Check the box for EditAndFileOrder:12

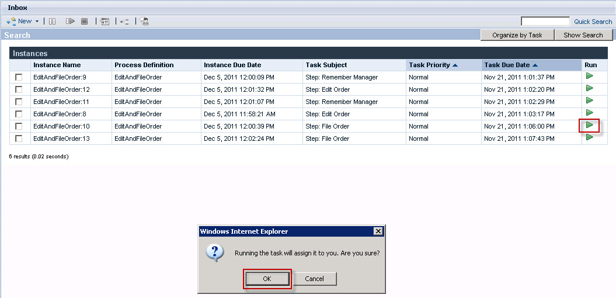coord(19,89)
